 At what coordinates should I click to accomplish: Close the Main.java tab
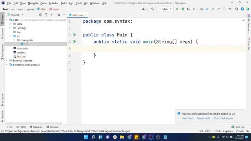click(x=85, y=15)
